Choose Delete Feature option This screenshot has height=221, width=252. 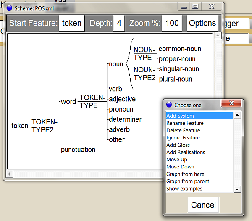click(199, 130)
